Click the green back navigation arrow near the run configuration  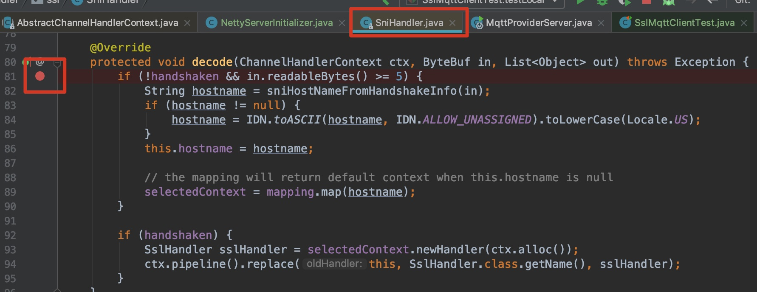tap(384, 2)
